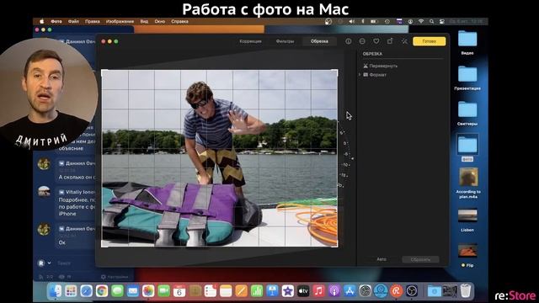
Task: Open the Apple menu
Action: coord(42,21)
